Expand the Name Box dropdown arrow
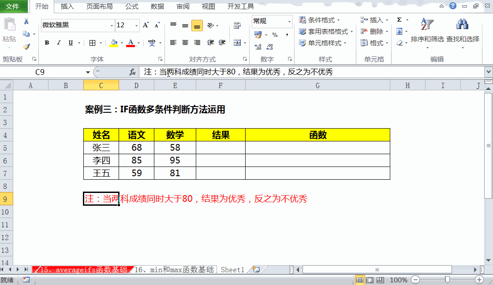Viewport: 493px width, 285px height. click(88, 72)
